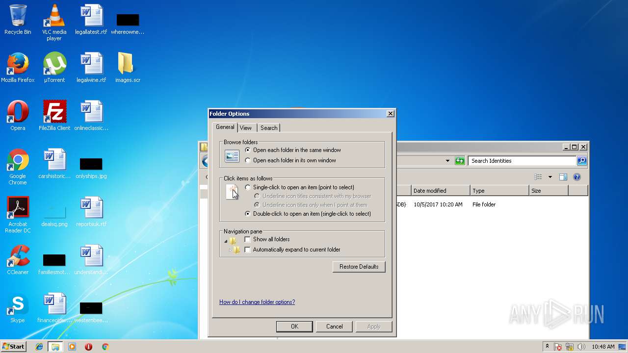Select the understandi document icon
This screenshot has height=353, width=628.
pos(91,260)
